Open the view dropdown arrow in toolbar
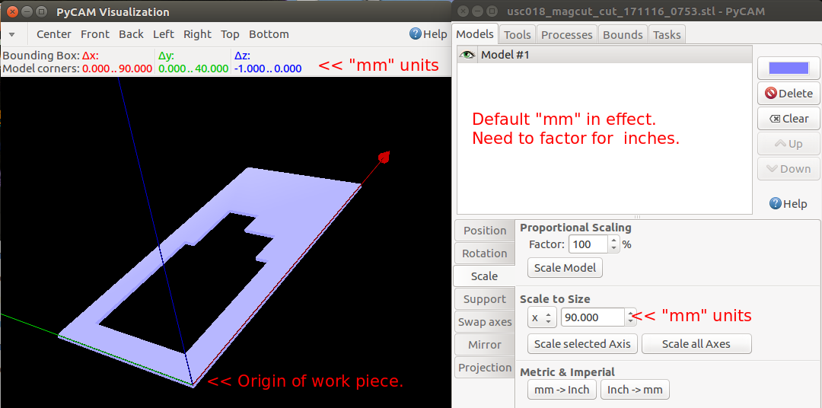Screen dimensions: 822x408 (x=11, y=35)
